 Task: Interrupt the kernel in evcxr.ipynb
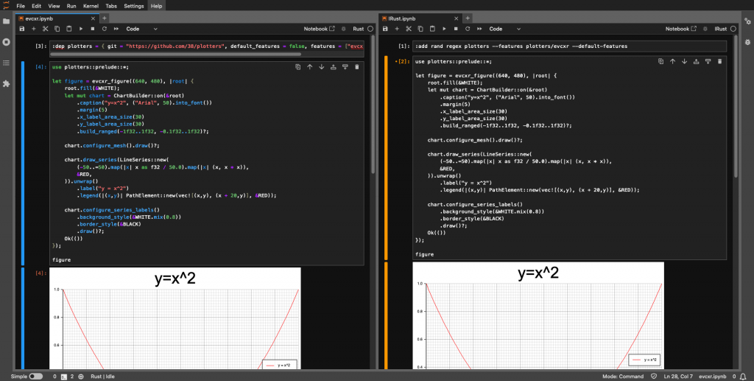93,29
